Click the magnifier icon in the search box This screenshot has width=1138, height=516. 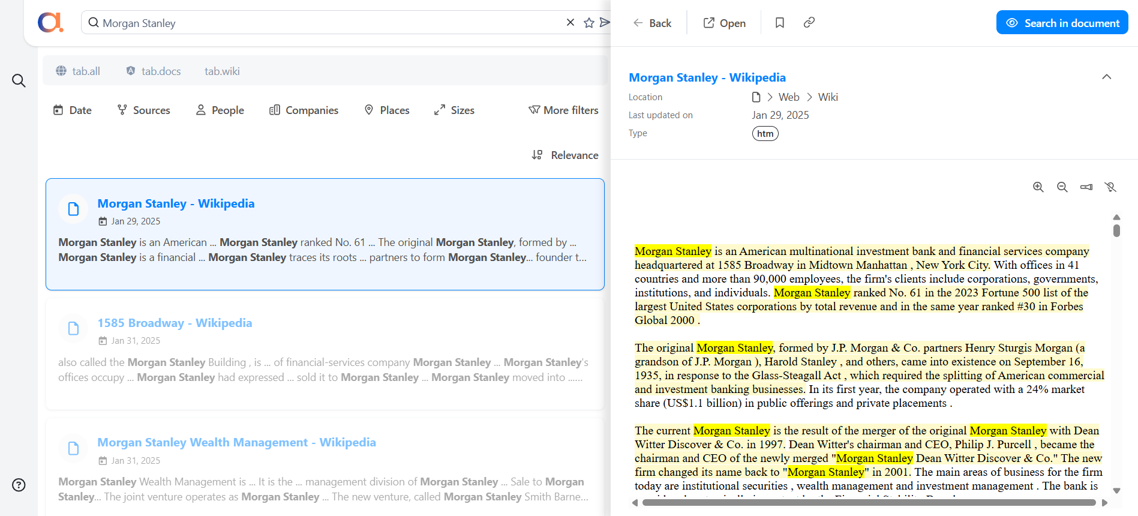point(94,23)
